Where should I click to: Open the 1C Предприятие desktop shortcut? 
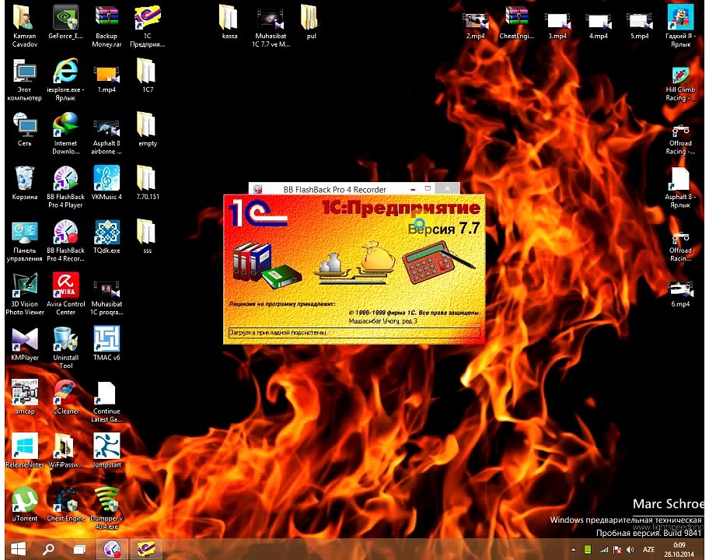pos(148,26)
